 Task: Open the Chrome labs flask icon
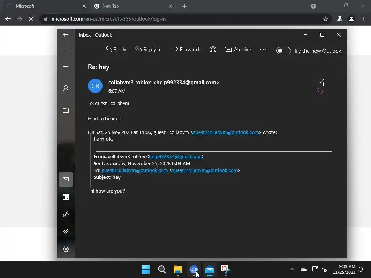(340, 19)
